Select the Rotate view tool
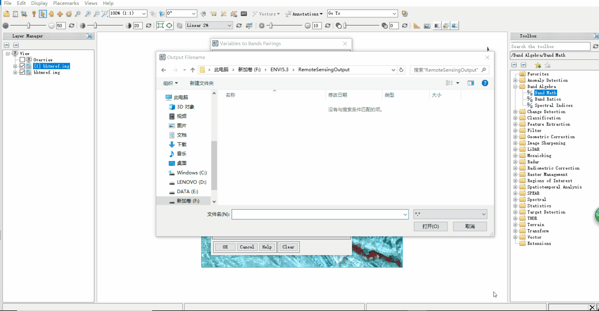 pos(69,14)
